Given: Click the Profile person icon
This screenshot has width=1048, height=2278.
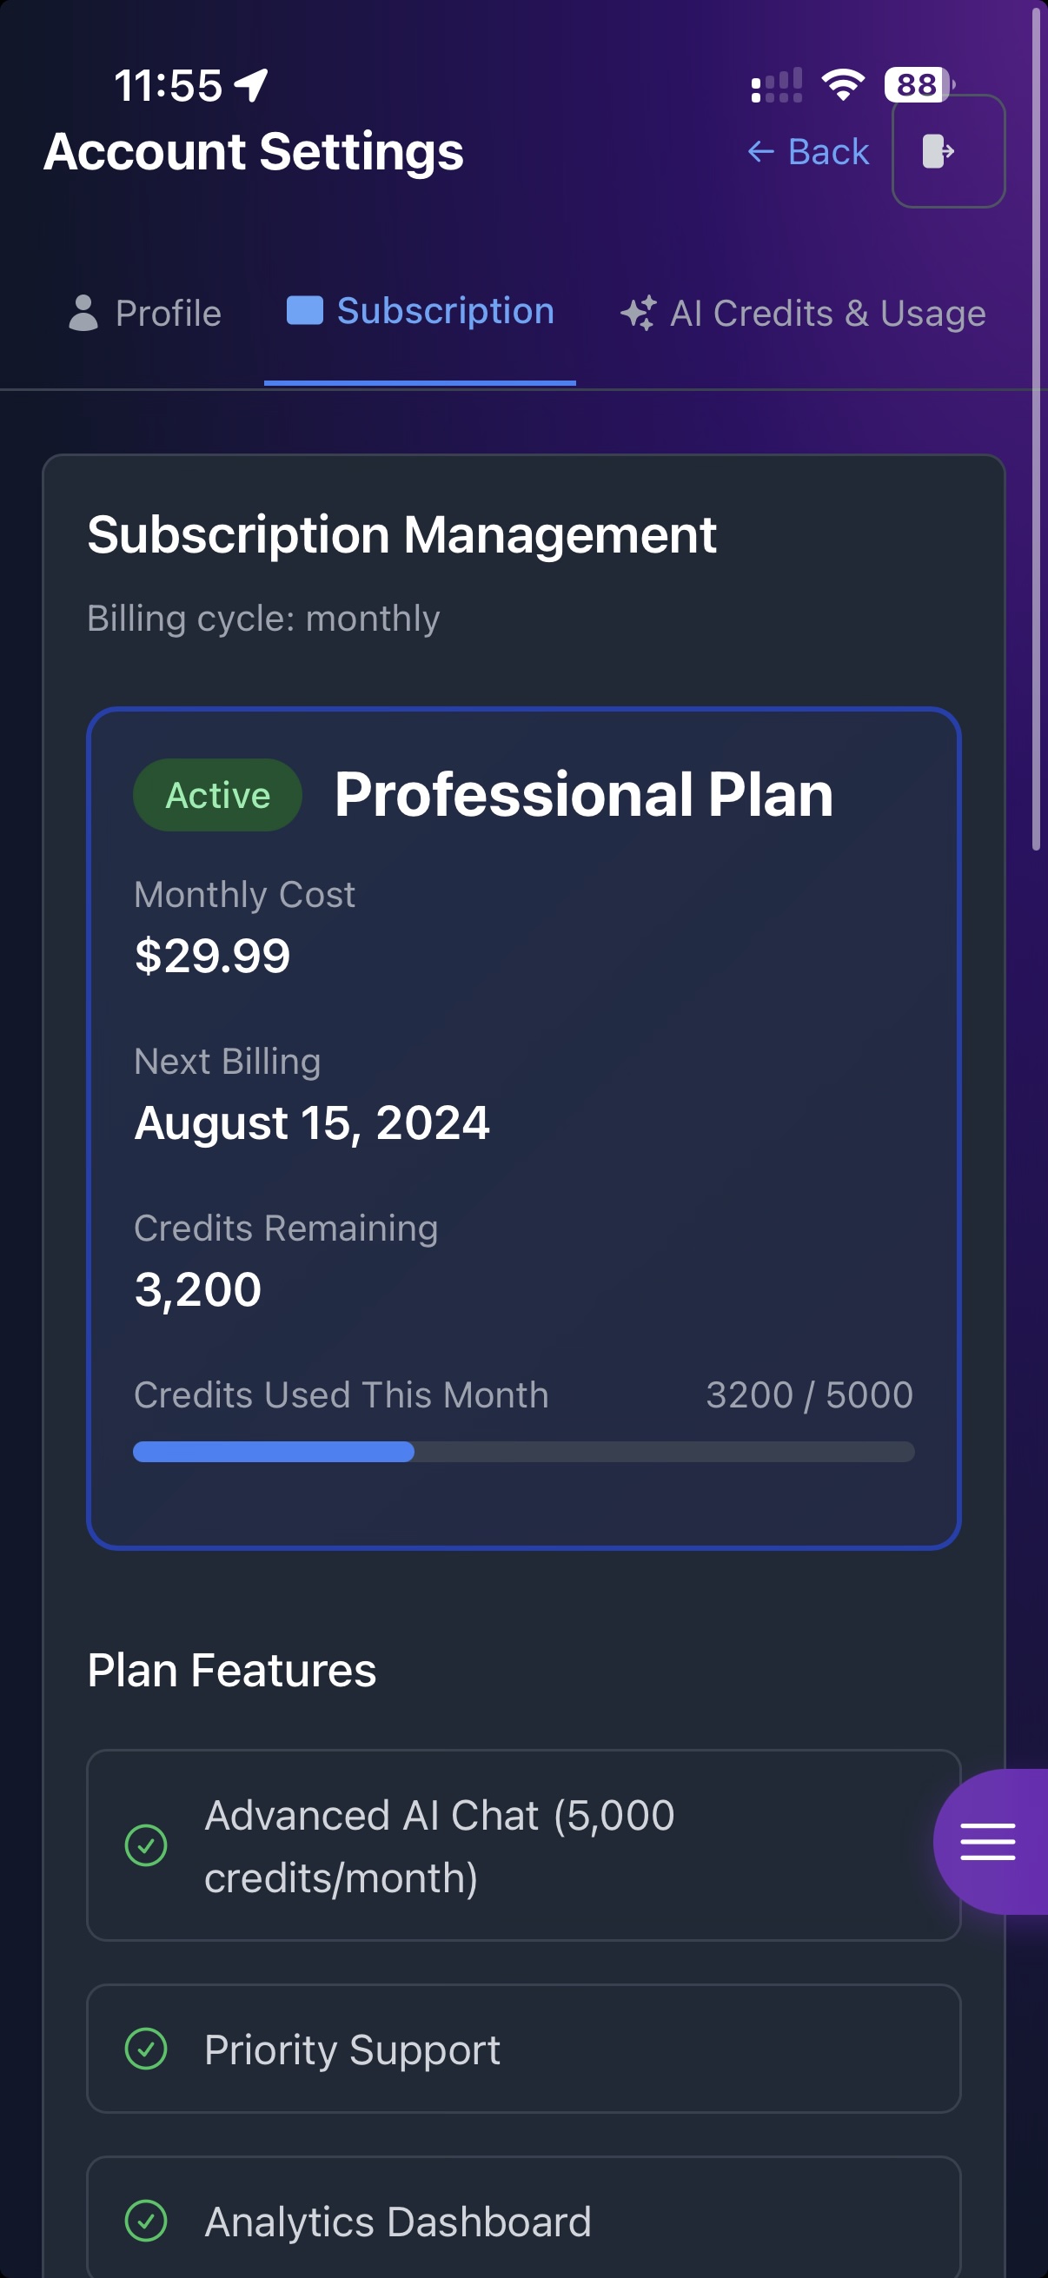Looking at the screenshot, I should 83,313.
